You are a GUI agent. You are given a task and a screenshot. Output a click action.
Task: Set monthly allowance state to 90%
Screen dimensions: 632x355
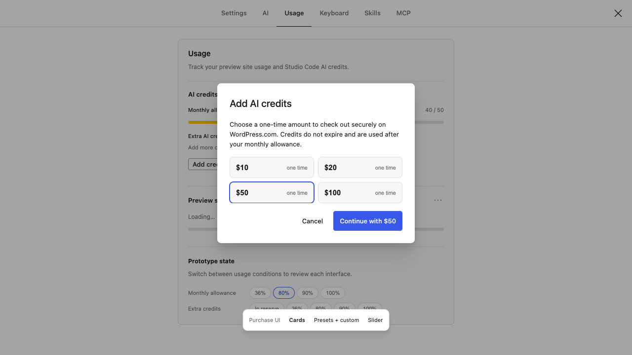click(308, 293)
